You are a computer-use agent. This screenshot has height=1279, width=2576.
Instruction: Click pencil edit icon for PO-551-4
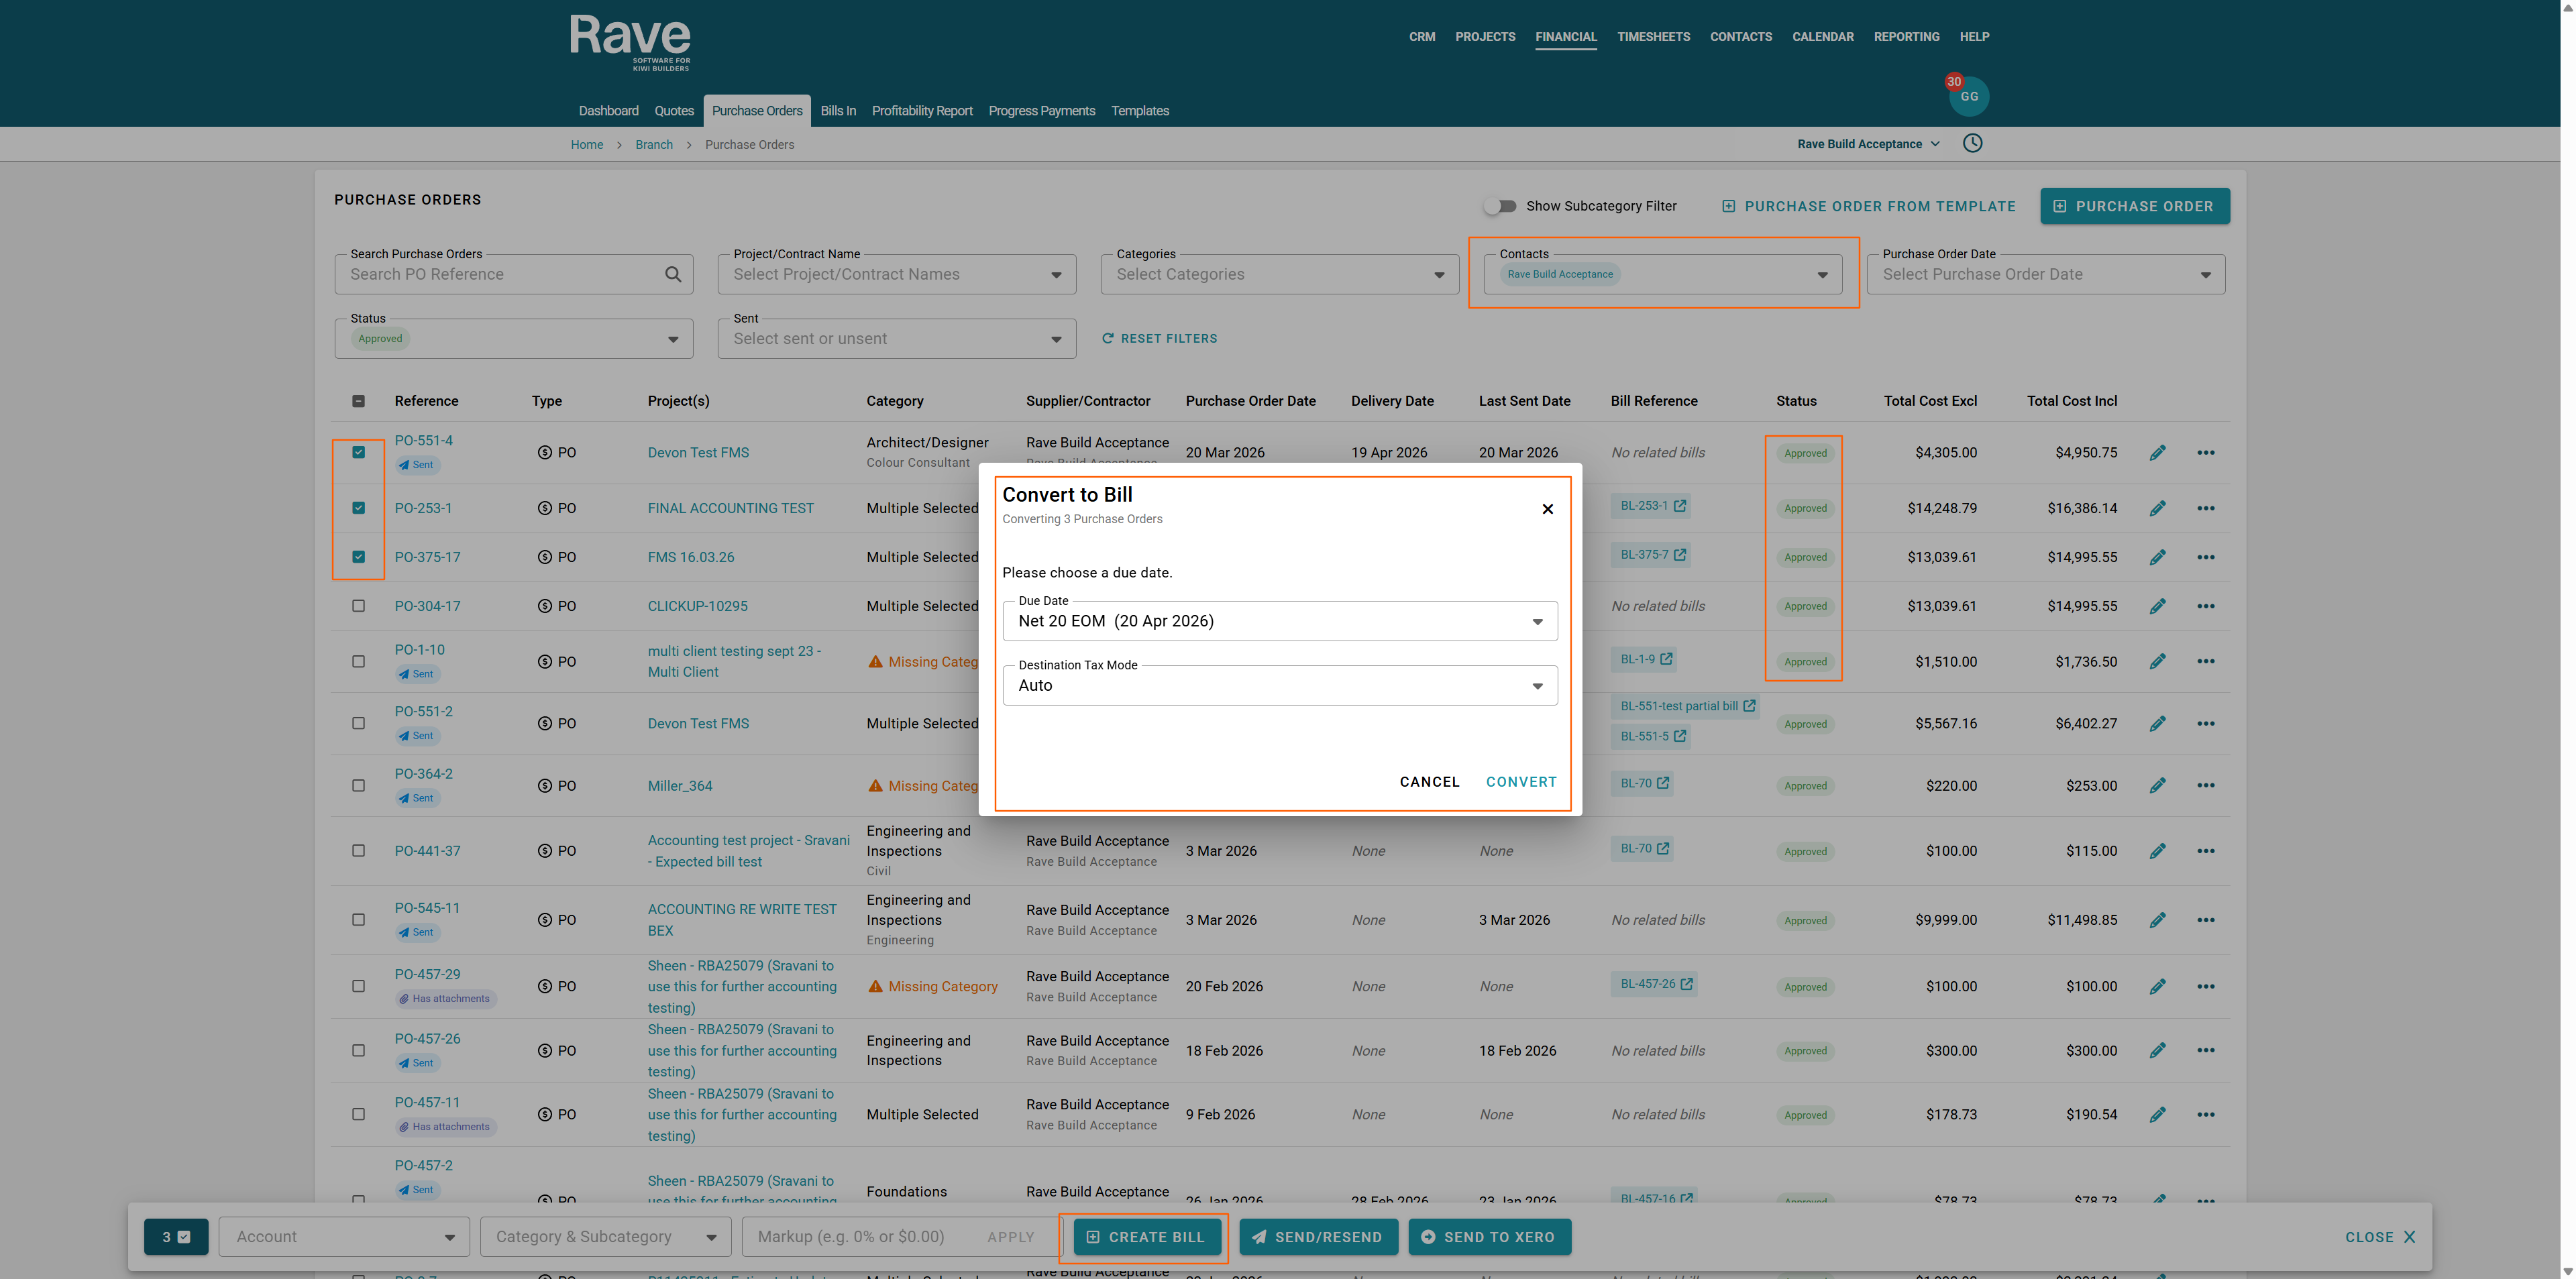[x=2157, y=453]
